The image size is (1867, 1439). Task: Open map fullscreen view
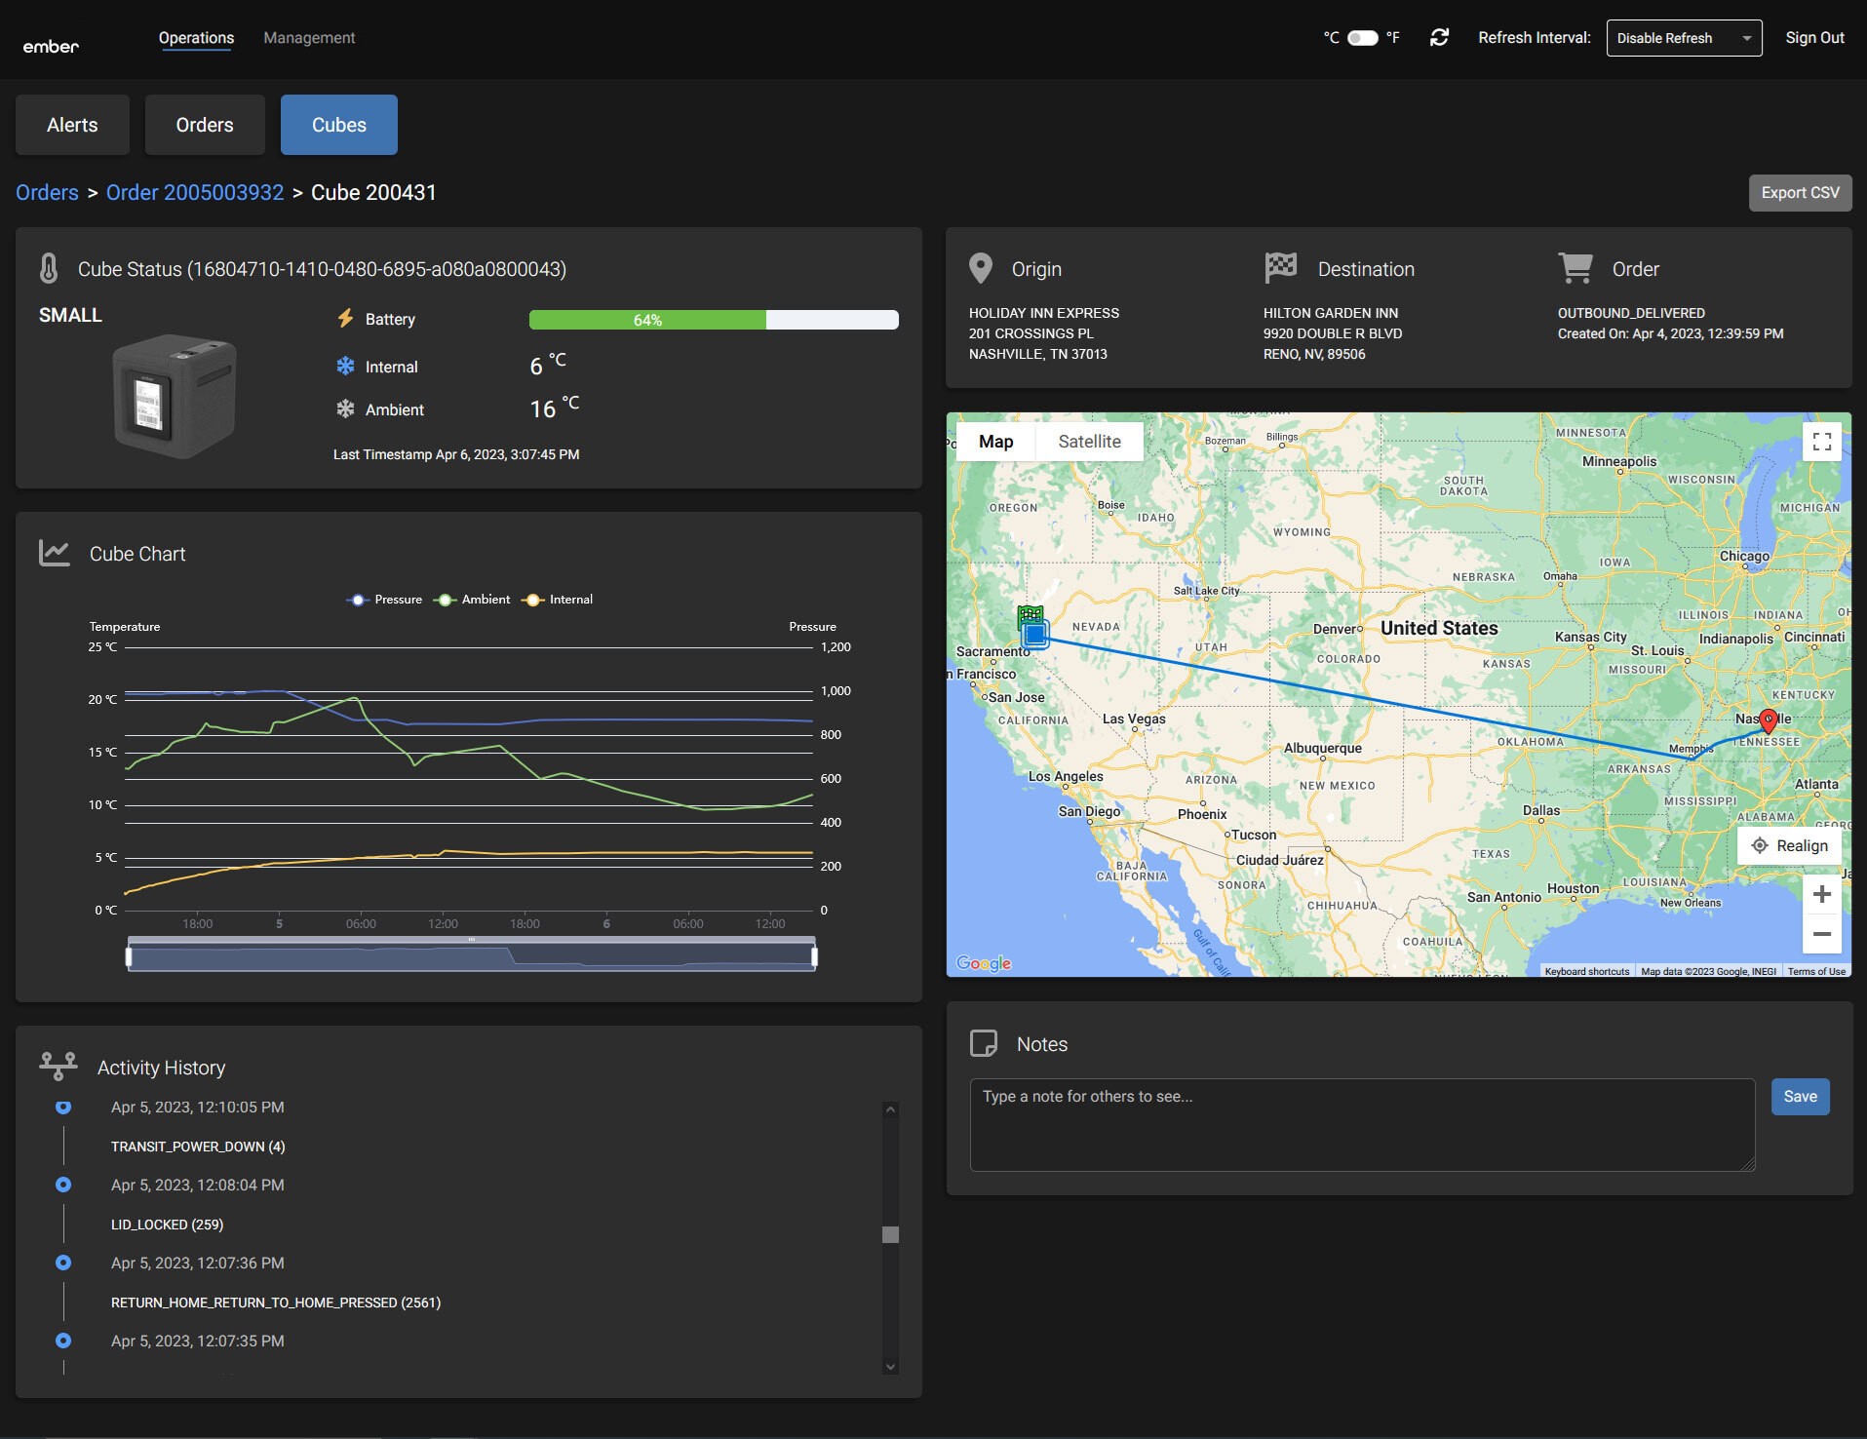coord(1821,442)
